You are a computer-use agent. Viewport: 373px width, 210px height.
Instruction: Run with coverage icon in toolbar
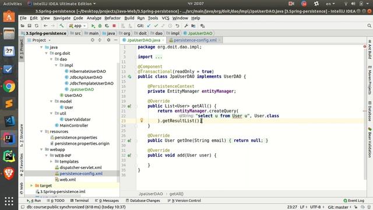[107, 26]
